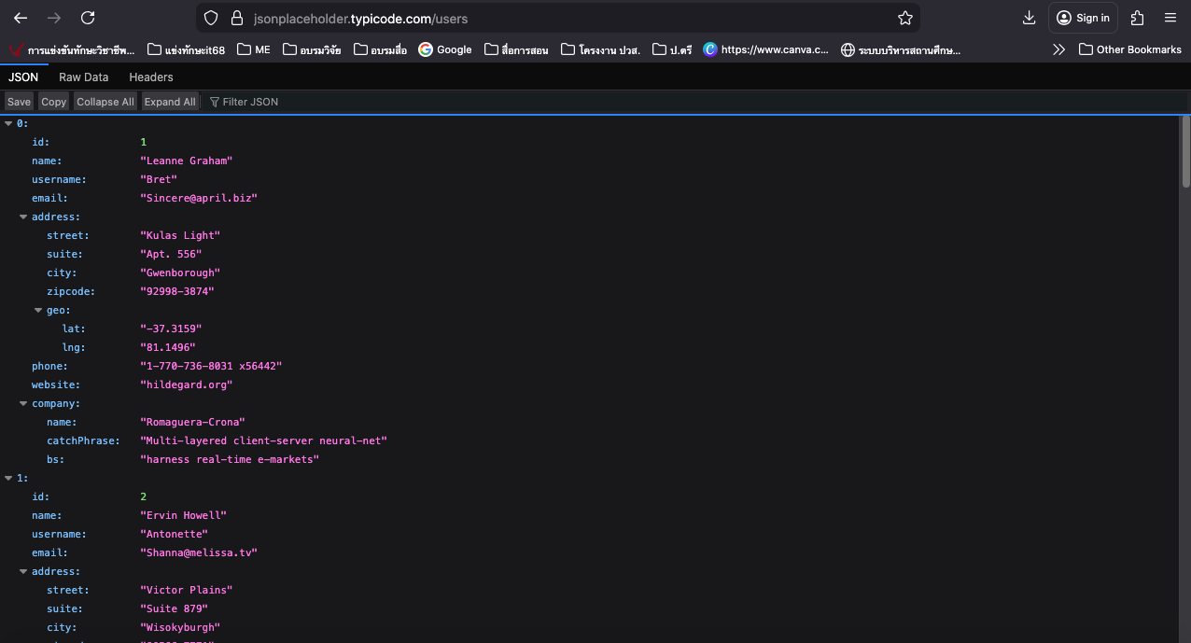Click the shield tracking protection icon
This screenshot has width=1191, height=643.
pyautogui.click(x=211, y=18)
